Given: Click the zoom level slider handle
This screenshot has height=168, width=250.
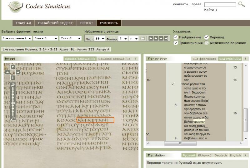Looking at the screenshot, I should 13,103.
